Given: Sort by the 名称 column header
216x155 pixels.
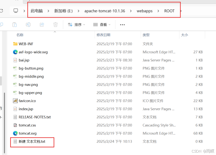Looking at the screenshot, I should click(x=20, y=35).
